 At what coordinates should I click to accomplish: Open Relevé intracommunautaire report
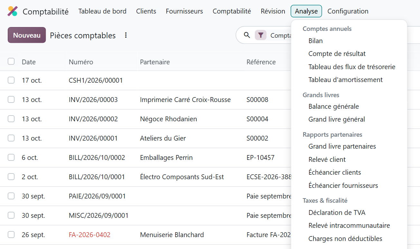[x=349, y=226]
